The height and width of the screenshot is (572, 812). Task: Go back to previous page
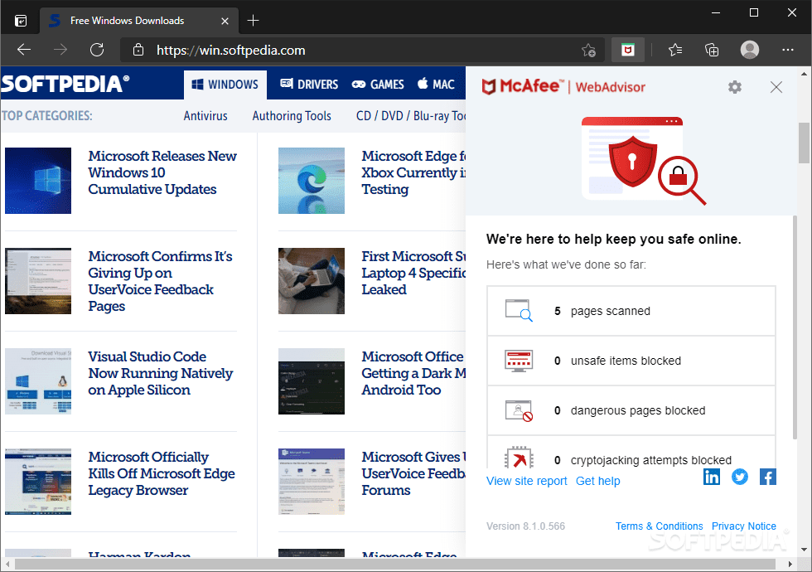pyautogui.click(x=24, y=50)
